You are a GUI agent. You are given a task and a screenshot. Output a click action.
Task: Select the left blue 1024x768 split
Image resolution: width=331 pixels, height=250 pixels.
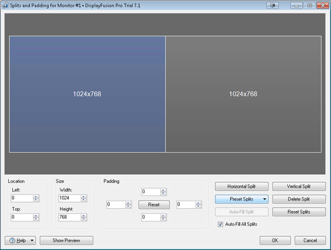(87, 94)
